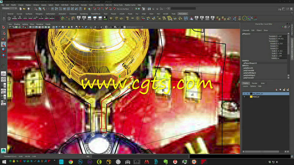
Task: Open the sRGB gamma color space dropdown
Action: click(135, 27)
